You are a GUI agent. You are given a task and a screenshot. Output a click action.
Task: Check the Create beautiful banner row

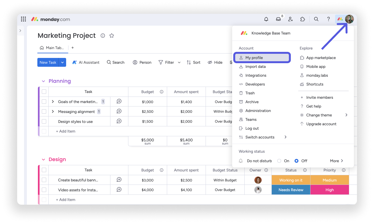[44, 180]
